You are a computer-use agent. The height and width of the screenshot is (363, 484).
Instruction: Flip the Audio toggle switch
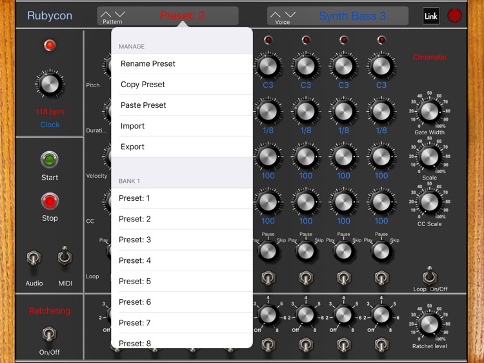point(34,258)
